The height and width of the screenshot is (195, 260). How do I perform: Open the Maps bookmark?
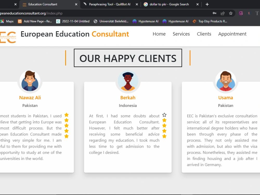tap(7, 21)
